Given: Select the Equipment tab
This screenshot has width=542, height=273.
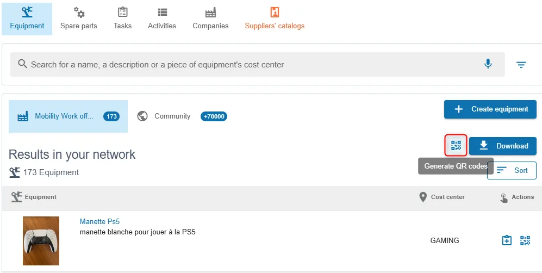Looking at the screenshot, I should click(x=27, y=19).
